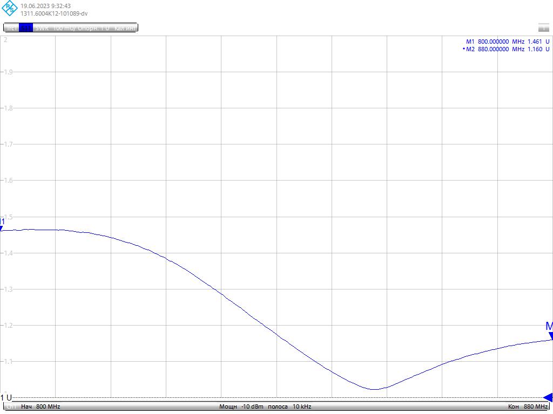Click the Ch1 channel label
Viewport: 553px width, 414px height.
point(11,406)
